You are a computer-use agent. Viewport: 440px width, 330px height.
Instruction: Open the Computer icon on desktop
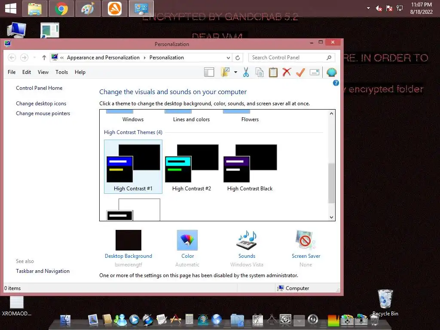click(x=17, y=30)
